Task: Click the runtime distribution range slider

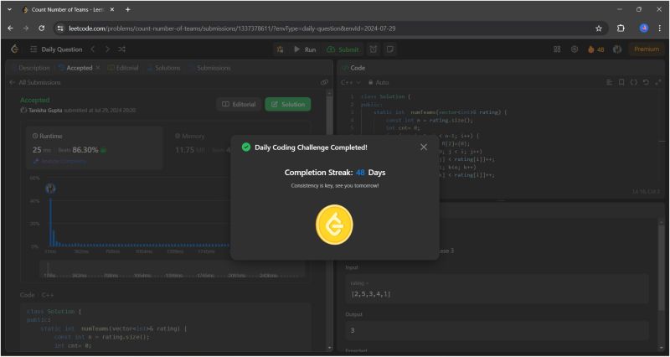Action: coord(173,270)
